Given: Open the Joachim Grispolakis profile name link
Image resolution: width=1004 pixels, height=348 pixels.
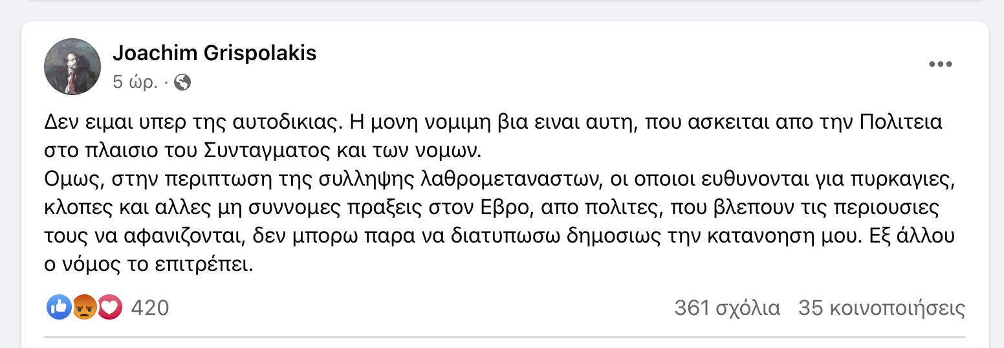Looking at the screenshot, I should point(215,53).
